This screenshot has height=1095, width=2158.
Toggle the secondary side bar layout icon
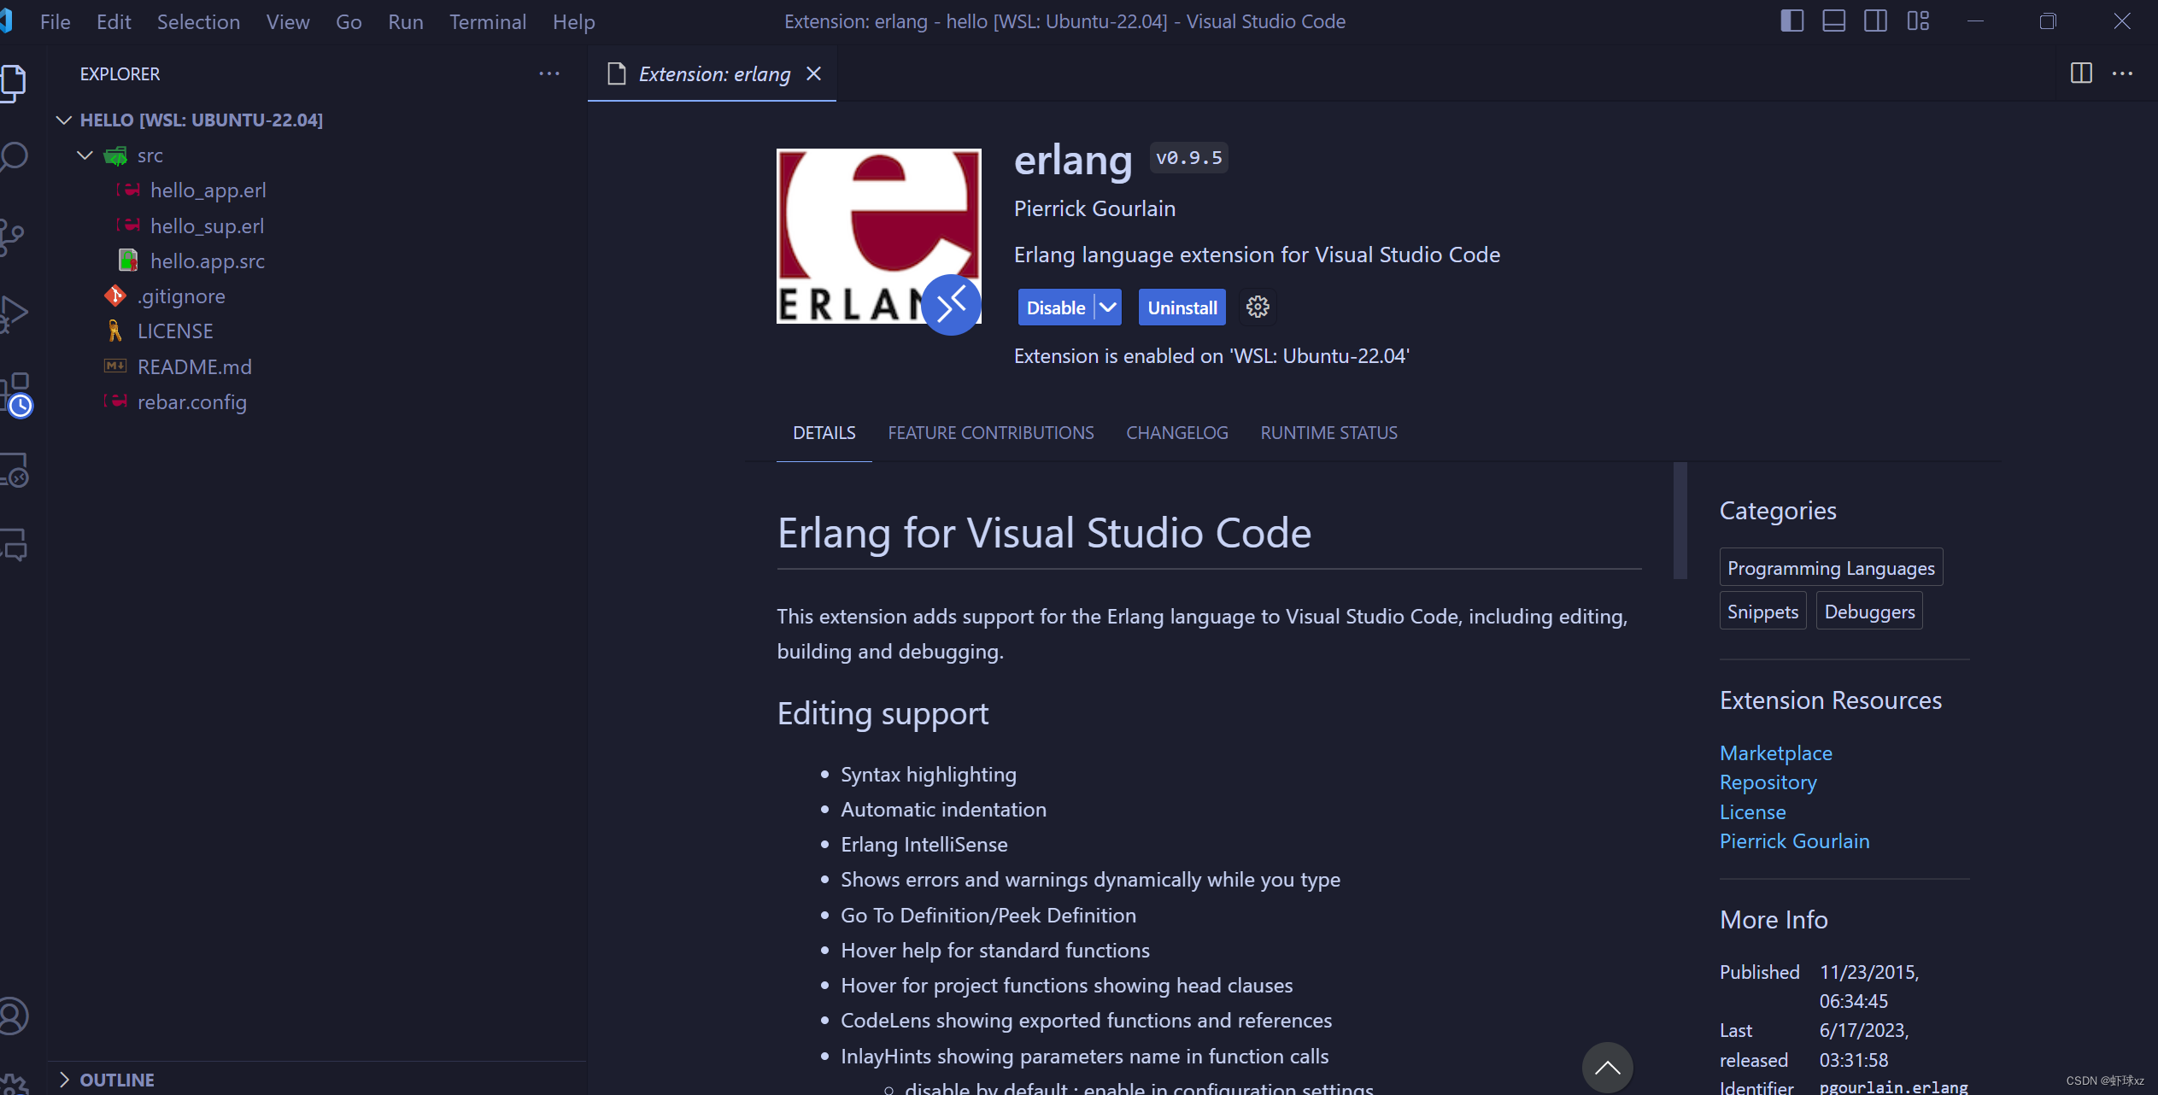(x=1875, y=21)
